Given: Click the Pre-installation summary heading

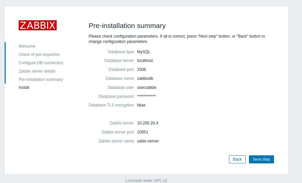Looking at the screenshot, I should tap(127, 26).
